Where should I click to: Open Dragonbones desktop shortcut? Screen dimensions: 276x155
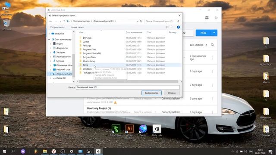tap(116, 130)
